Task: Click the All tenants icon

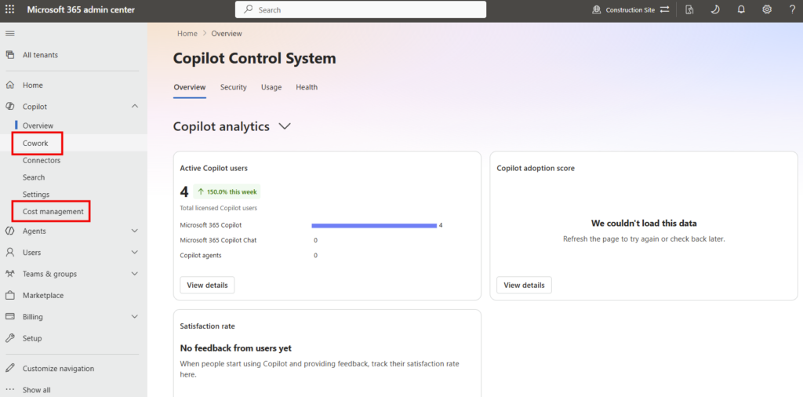Action: 9,55
